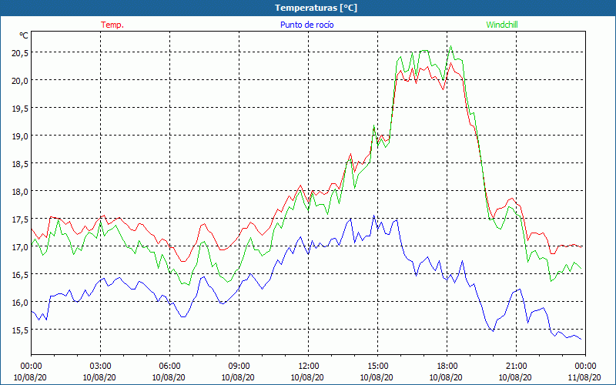616x385 pixels.
Task: Click the '17,5' y-axis value
Action: pyautogui.click(x=20, y=219)
